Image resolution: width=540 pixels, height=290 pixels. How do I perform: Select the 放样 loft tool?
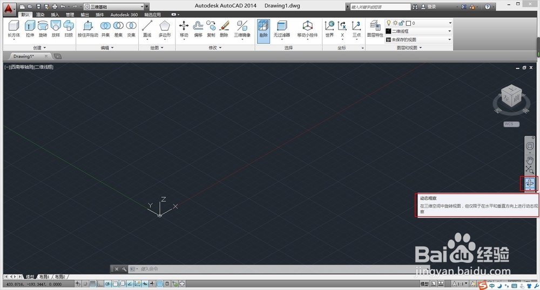pyautogui.click(x=56, y=29)
